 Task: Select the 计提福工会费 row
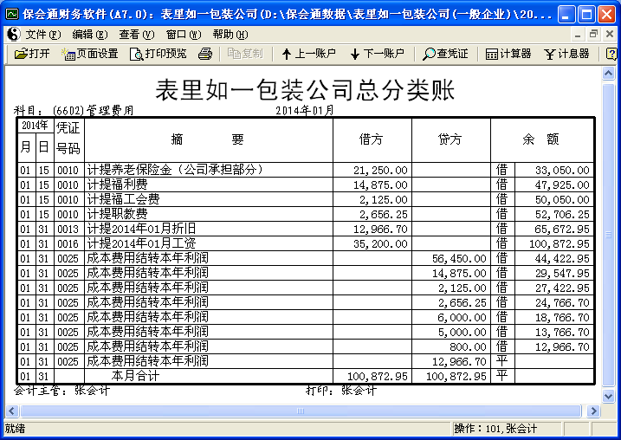306,199
